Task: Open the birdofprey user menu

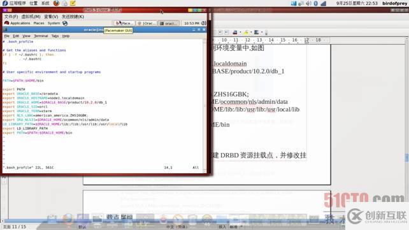Action: 394,3
